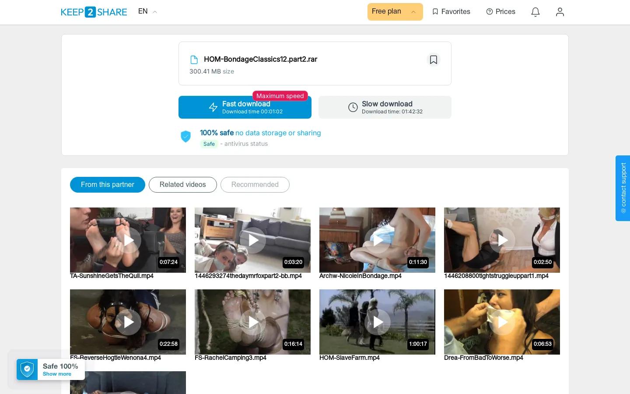
Task: Open the TA-SunshineGetsTheQuil.mp4 title link
Action: click(x=112, y=276)
